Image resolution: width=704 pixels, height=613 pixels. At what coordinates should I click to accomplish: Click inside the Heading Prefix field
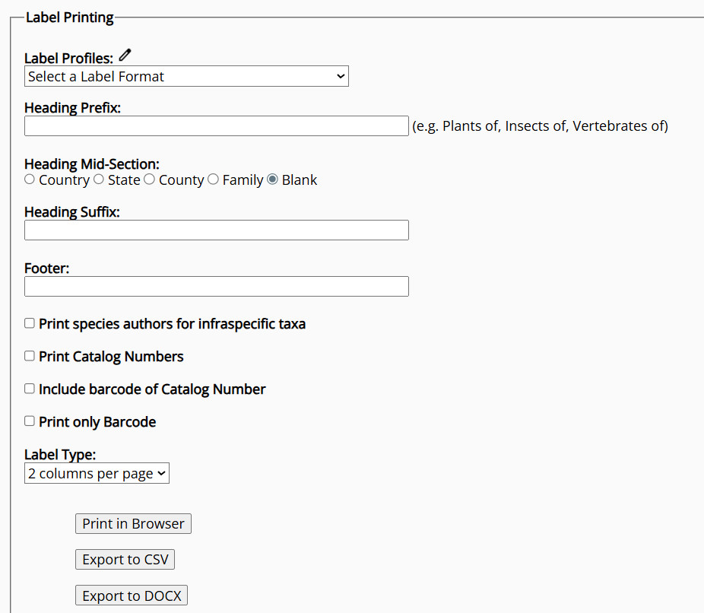216,125
